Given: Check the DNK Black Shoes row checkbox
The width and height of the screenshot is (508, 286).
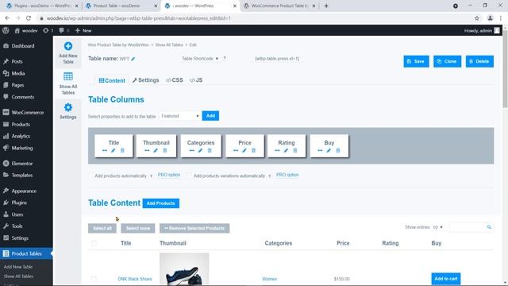Looking at the screenshot, I should (x=94, y=279).
